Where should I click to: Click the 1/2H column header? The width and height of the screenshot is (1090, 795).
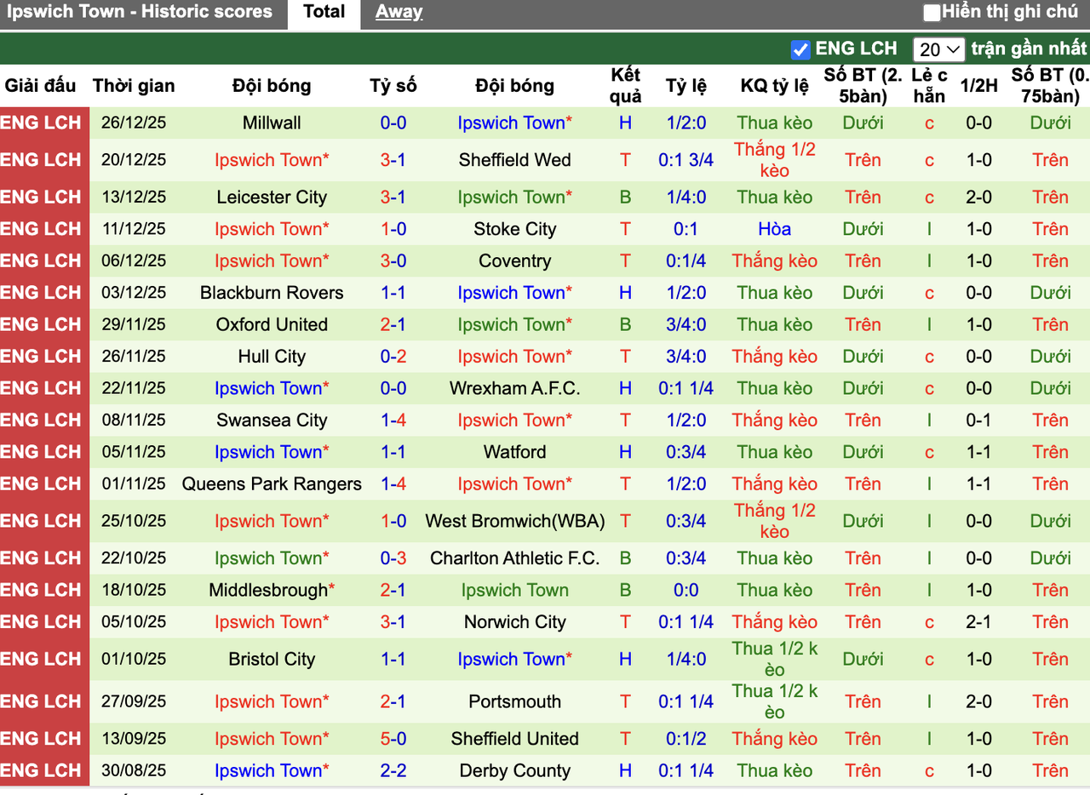[x=979, y=86]
